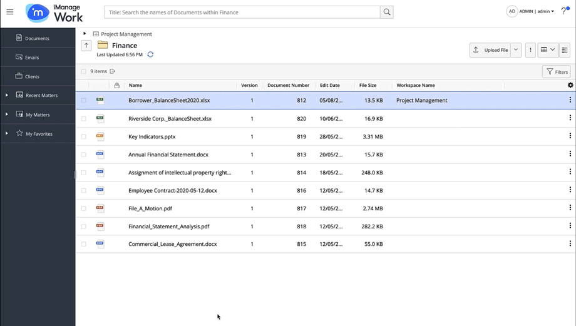The width and height of the screenshot is (576, 326).
Task: Open the help question mark icon
Action: click(x=564, y=12)
